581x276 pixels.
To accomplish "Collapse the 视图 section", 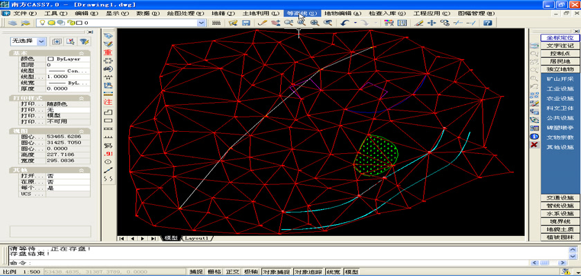I will 82,131.
